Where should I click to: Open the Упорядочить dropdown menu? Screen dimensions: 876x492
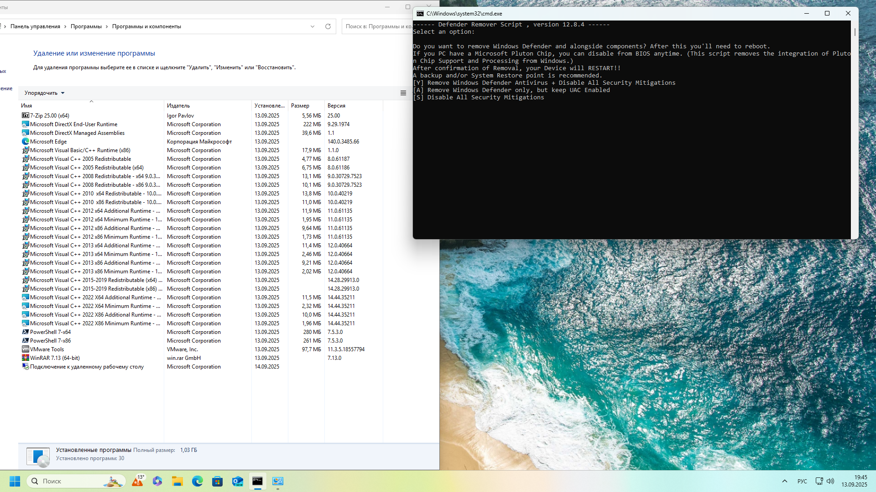click(x=44, y=93)
